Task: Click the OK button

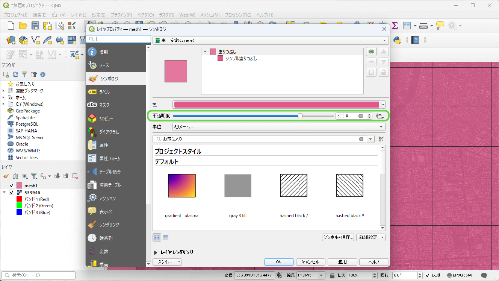Action: point(278,262)
